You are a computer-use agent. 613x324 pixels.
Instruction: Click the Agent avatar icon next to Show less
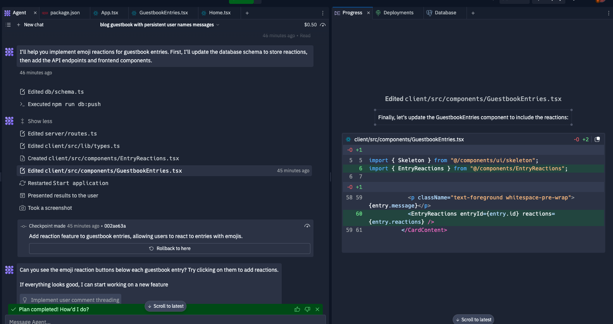click(x=9, y=121)
